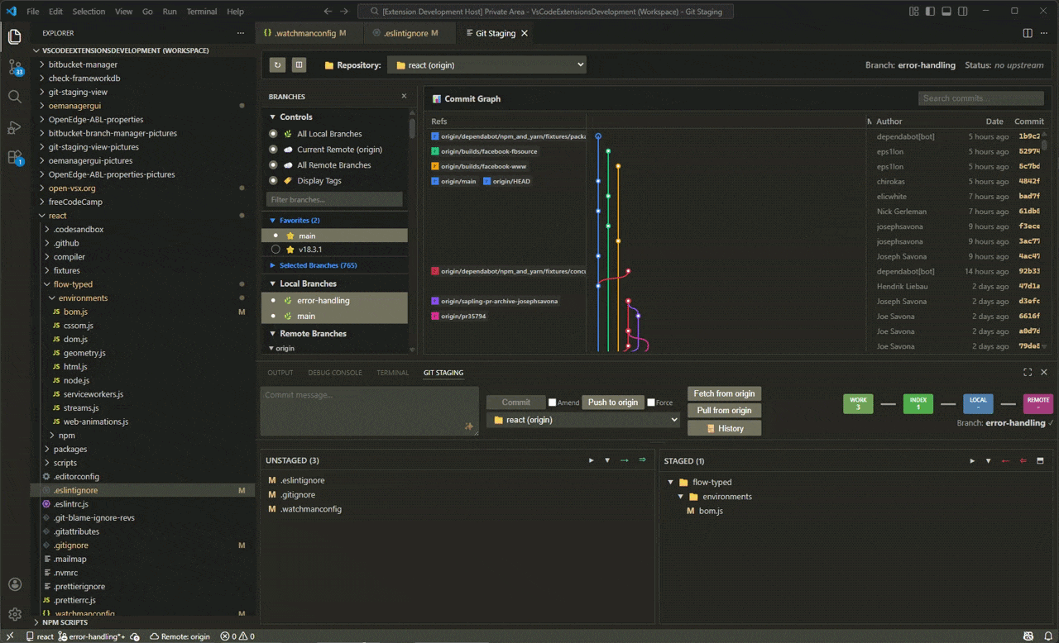Open the Terminal menu
This screenshot has width=1059, height=643.
(202, 12)
